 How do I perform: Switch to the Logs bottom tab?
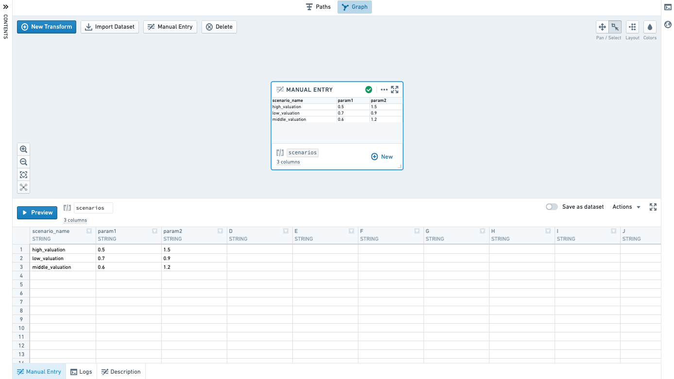[x=81, y=372]
